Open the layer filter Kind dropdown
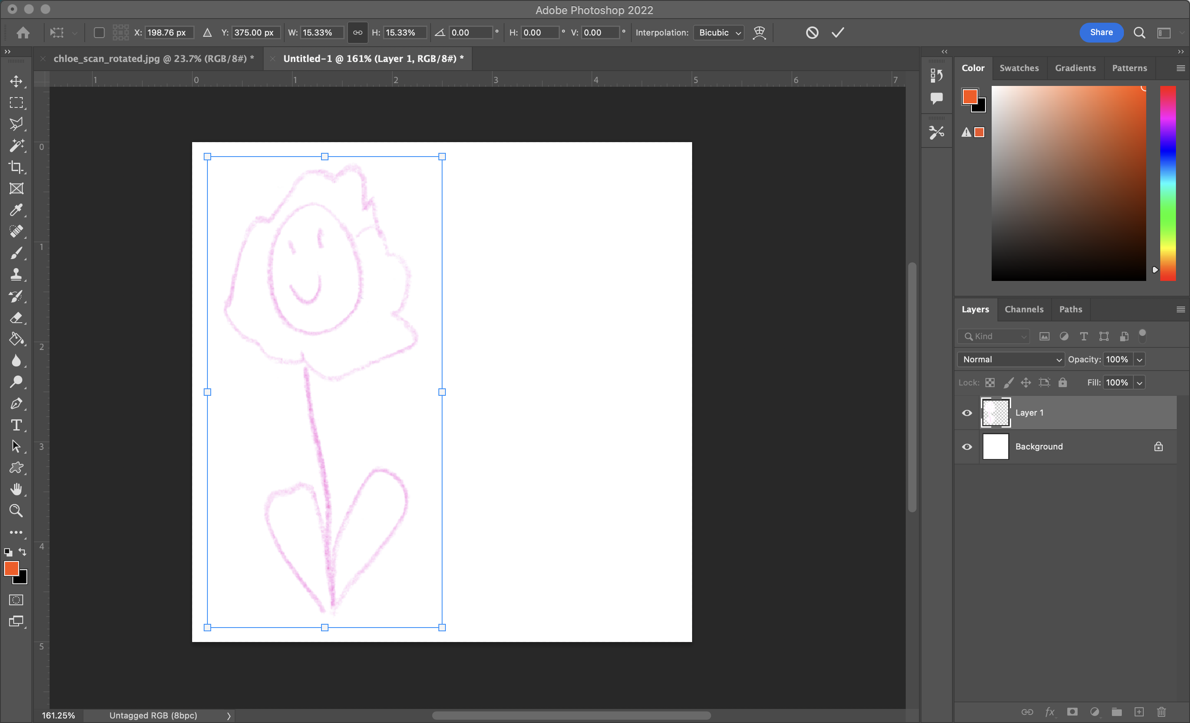Screen dimensions: 1190x723 [993, 336]
